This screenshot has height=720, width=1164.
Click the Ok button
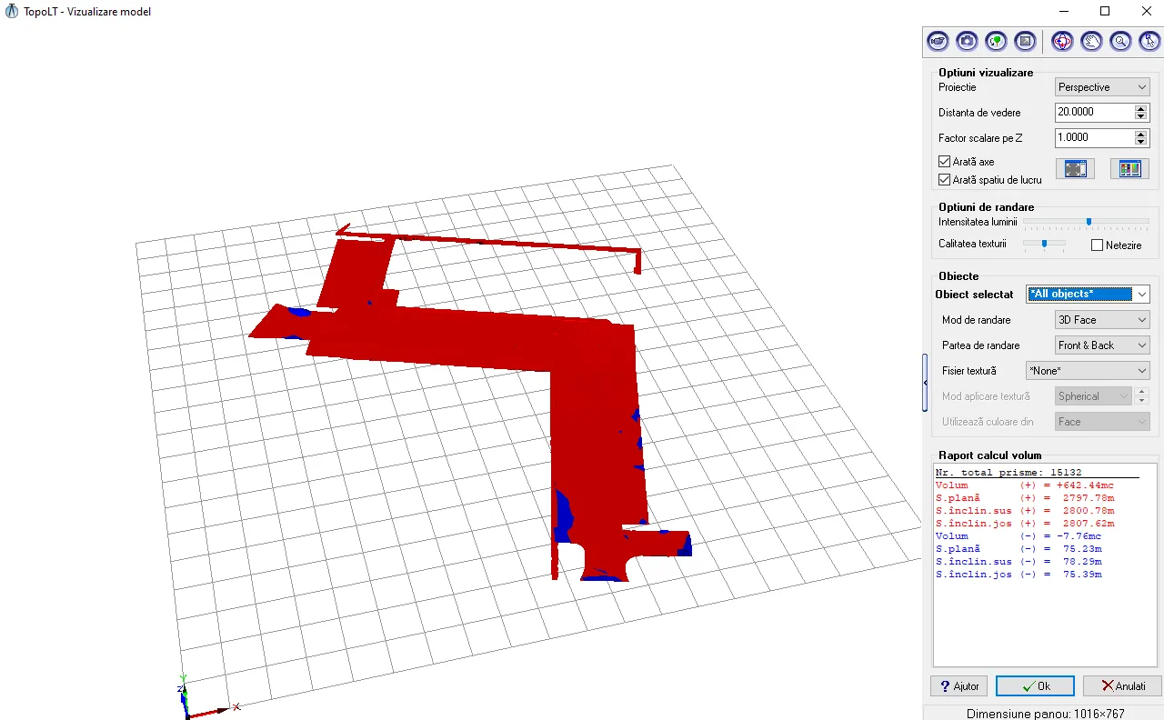(1035, 686)
